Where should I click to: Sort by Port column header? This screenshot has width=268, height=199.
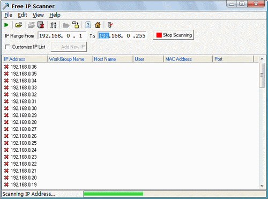pos(233,59)
